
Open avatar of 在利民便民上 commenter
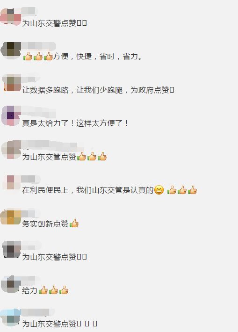pyautogui.click(x=11, y=182)
